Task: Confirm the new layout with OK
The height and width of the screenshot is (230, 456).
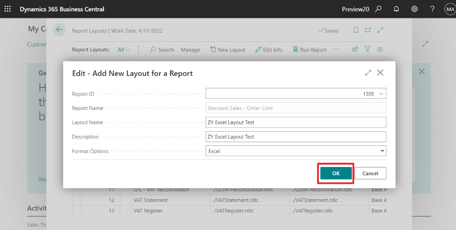Action: 336,173
